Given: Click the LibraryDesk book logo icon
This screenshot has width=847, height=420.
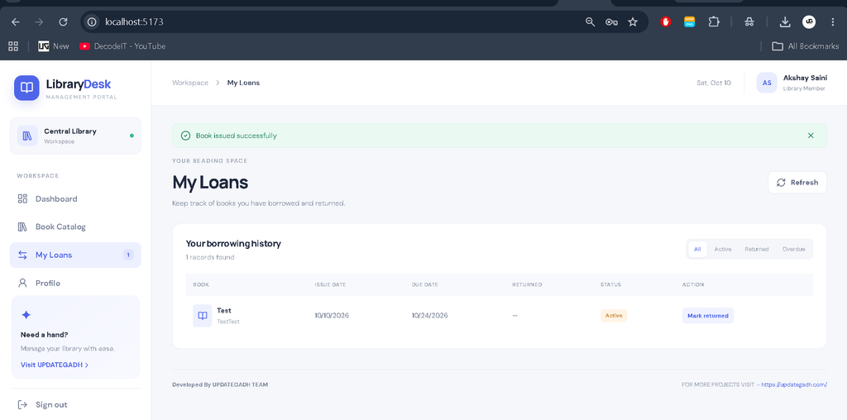Looking at the screenshot, I should pyautogui.click(x=26, y=88).
